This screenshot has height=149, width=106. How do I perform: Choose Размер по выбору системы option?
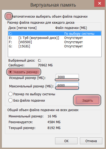pyautogui.click(x=10, y=94)
